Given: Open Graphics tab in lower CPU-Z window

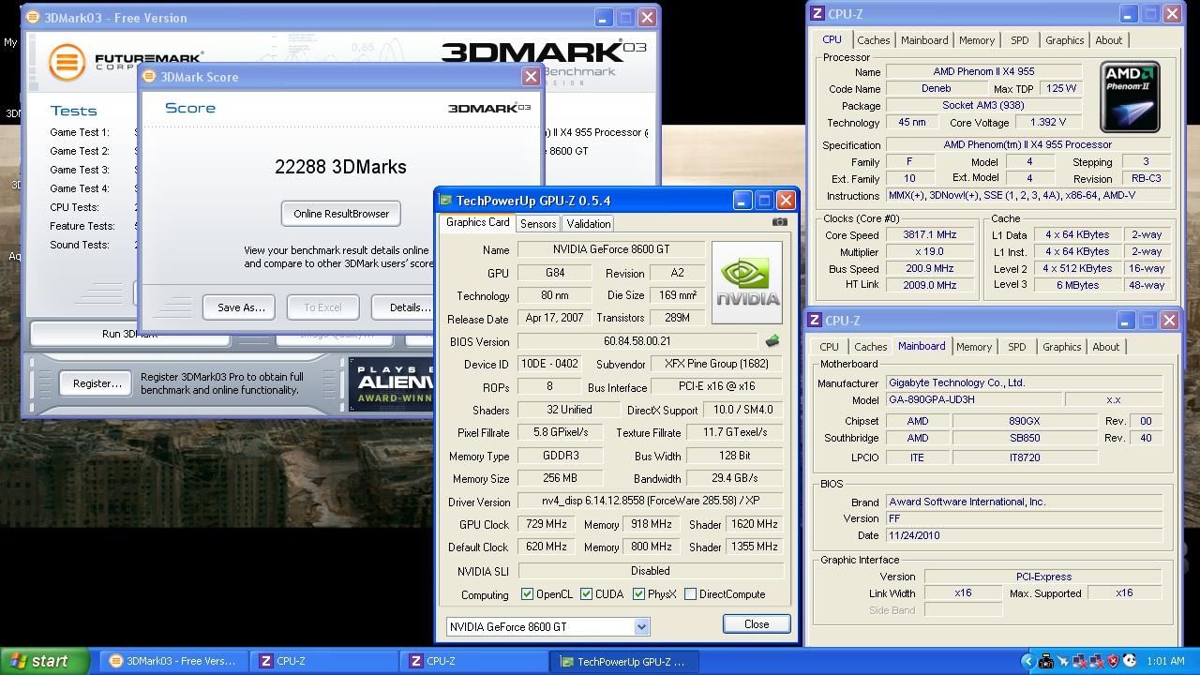Looking at the screenshot, I should [1062, 347].
